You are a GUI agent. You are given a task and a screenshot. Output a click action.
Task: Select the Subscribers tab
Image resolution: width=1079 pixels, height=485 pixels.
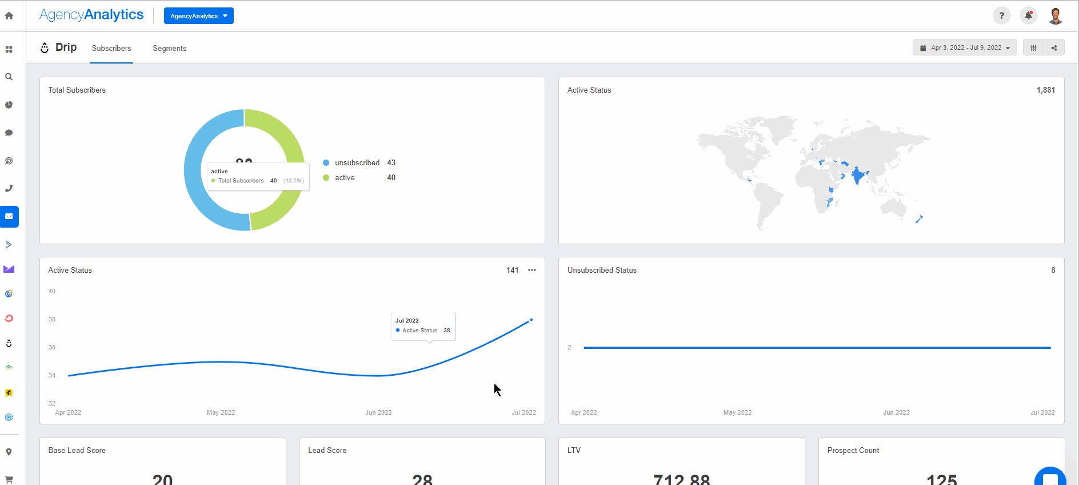pyautogui.click(x=111, y=49)
